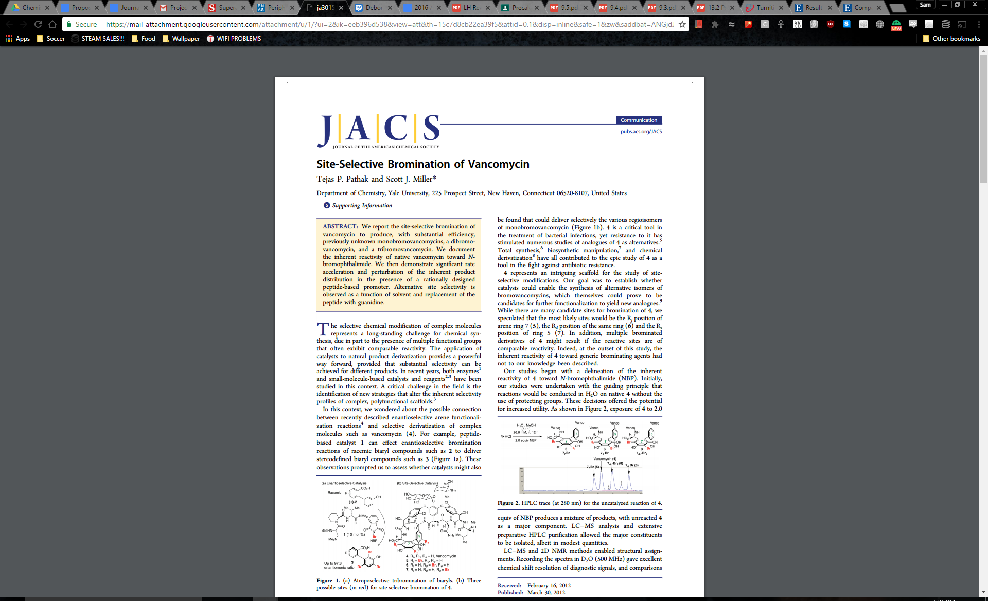
Task: Open the Soccer bookmark folder
Action: tap(50, 39)
